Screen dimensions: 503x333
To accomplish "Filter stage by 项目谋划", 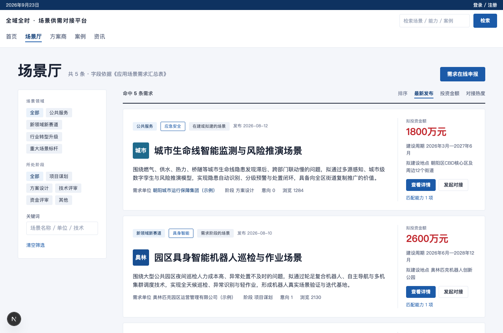I will (x=59, y=176).
